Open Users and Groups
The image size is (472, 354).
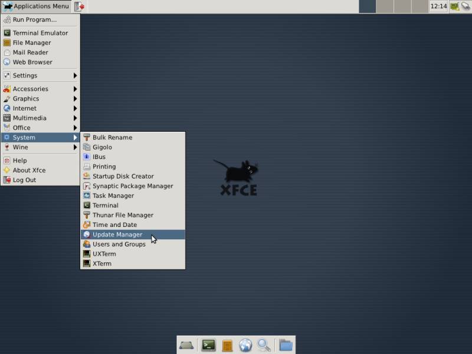(x=133, y=244)
